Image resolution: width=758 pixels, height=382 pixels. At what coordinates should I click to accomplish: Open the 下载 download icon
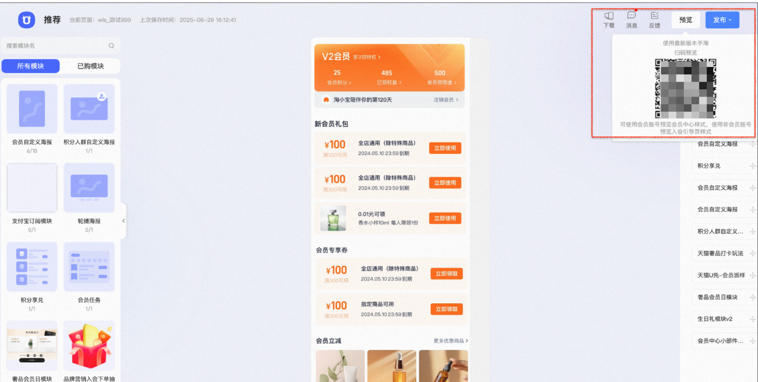pyautogui.click(x=609, y=20)
